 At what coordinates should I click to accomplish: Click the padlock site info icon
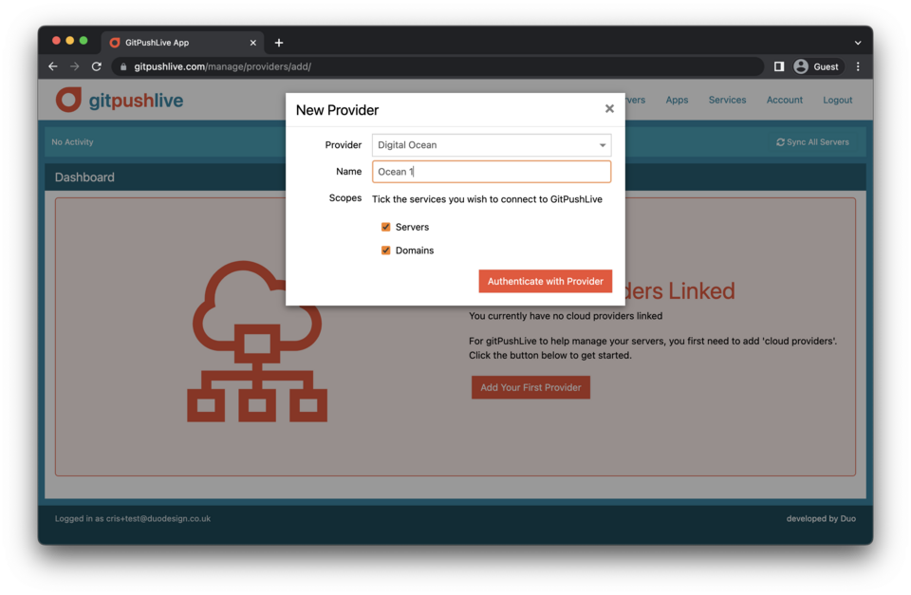pos(123,66)
